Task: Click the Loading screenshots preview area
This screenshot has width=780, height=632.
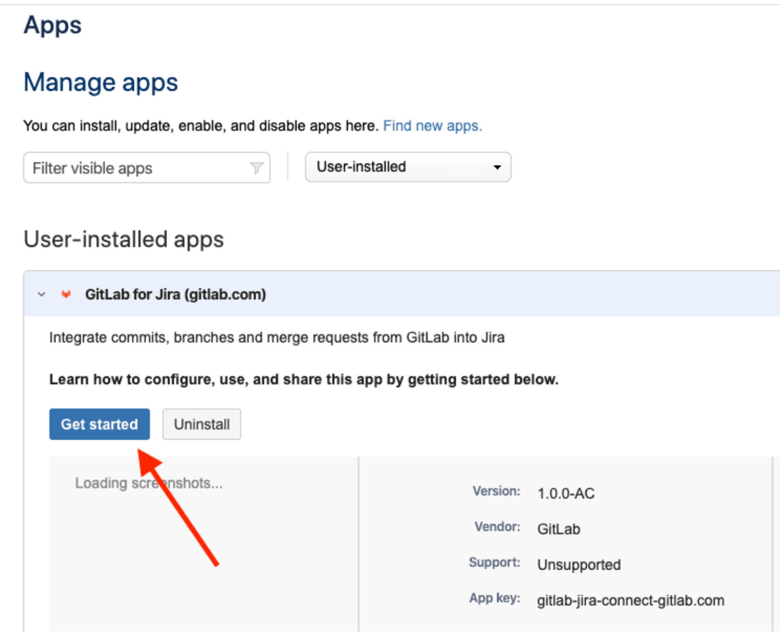Action: [x=149, y=483]
